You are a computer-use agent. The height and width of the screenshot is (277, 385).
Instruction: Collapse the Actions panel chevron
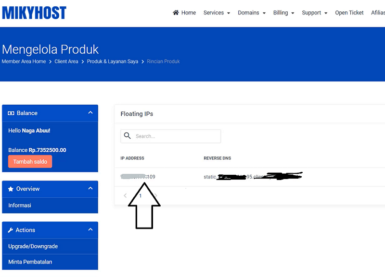[90, 229]
